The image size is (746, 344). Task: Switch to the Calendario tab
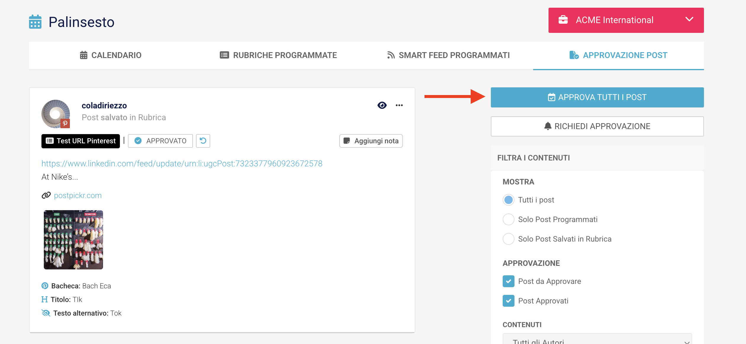[x=111, y=55]
